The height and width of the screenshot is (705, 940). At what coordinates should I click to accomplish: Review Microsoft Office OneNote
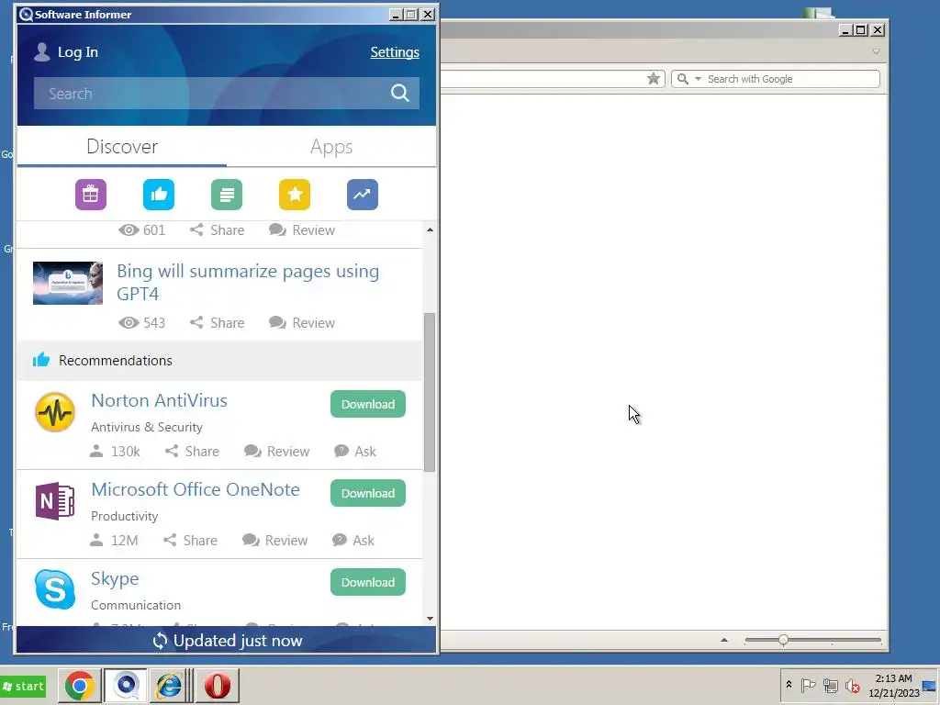(274, 540)
